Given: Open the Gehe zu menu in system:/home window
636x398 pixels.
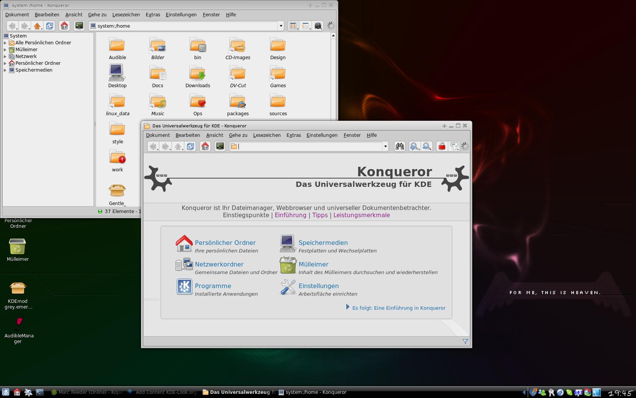Looking at the screenshot, I should point(97,14).
